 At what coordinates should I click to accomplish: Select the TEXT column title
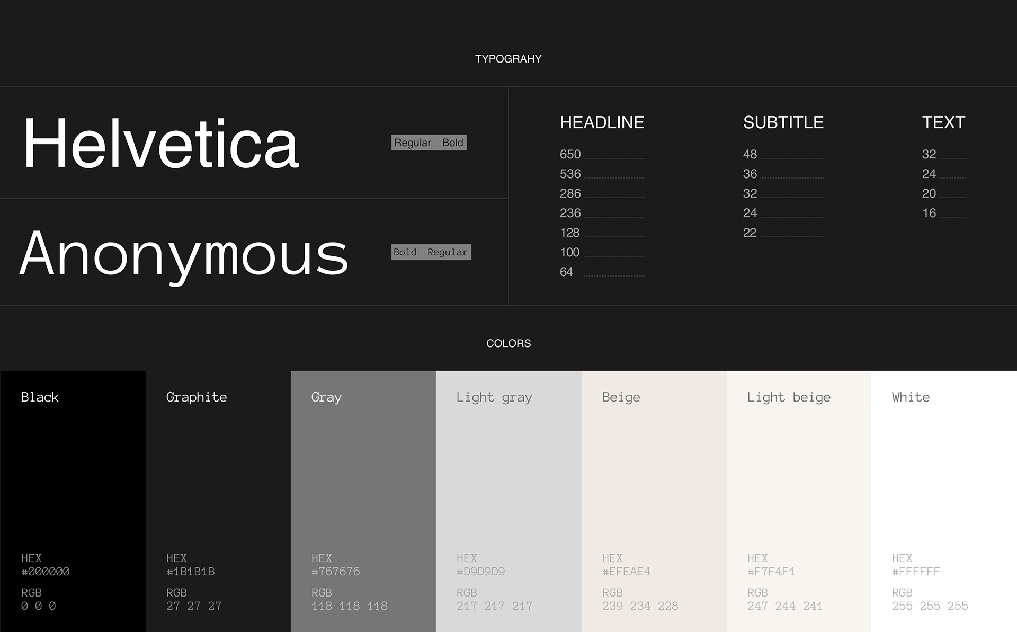(943, 122)
